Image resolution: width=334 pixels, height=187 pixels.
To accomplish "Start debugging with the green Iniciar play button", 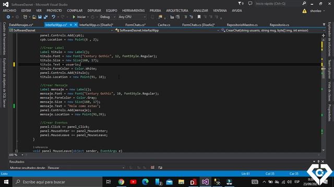I will pos(79,17).
